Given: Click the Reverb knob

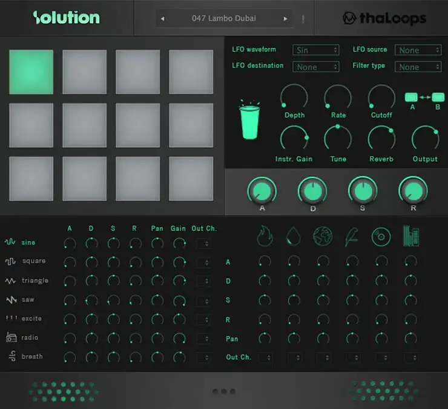Looking at the screenshot, I should coord(381,139).
